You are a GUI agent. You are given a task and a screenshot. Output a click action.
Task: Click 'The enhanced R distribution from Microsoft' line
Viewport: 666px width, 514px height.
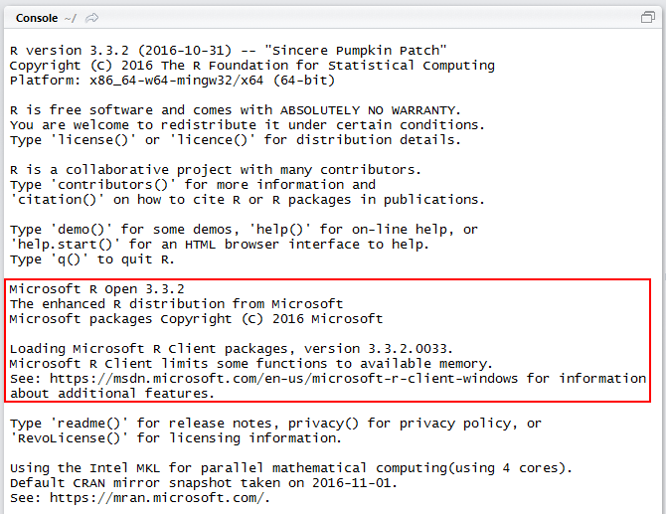click(x=176, y=304)
